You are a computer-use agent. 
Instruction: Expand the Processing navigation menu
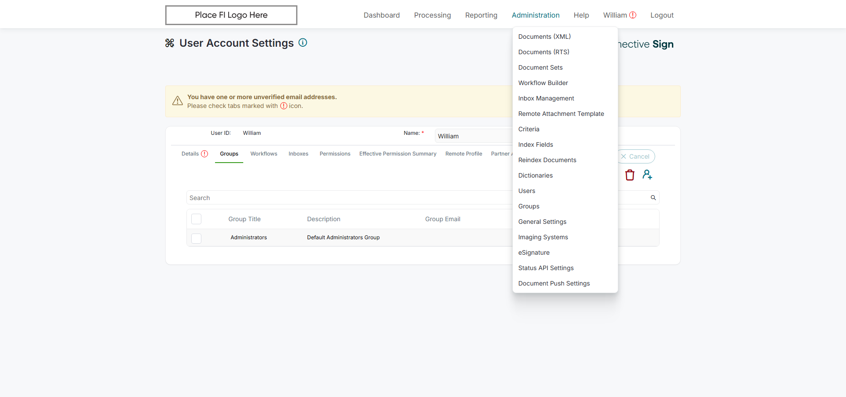click(x=432, y=15)
